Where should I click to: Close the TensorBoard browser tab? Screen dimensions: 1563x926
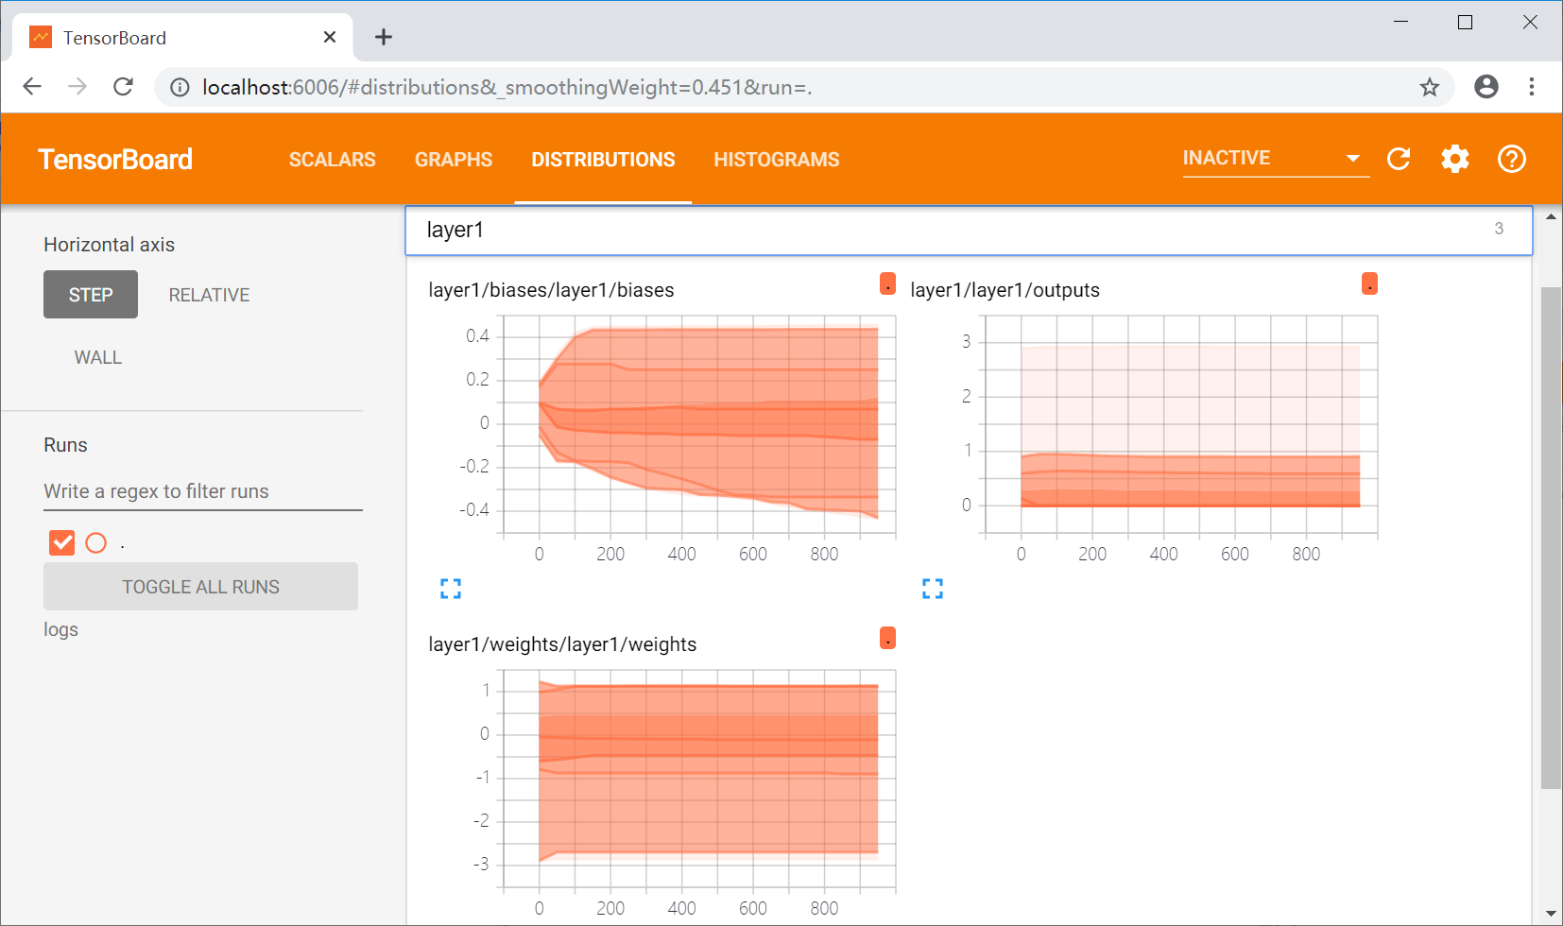[330, 37]
